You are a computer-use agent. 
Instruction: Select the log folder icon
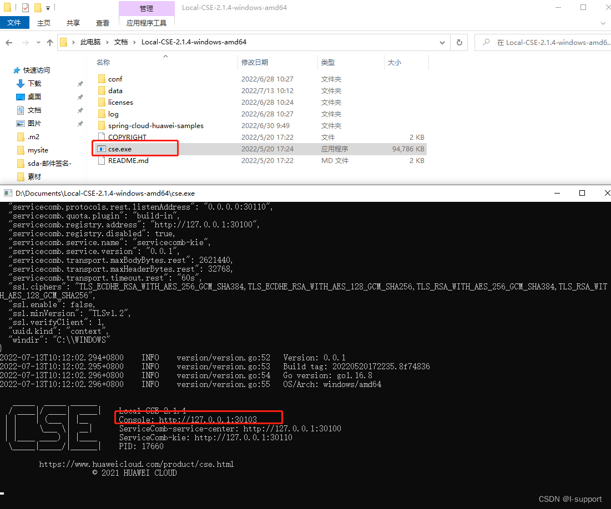tap(102, 114)
